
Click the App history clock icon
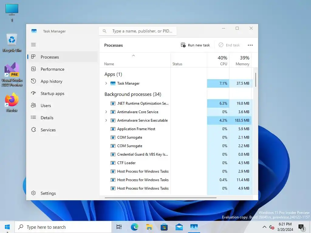(x=33, y=81)
